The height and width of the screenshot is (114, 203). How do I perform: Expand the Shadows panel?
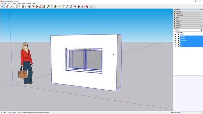188,22
